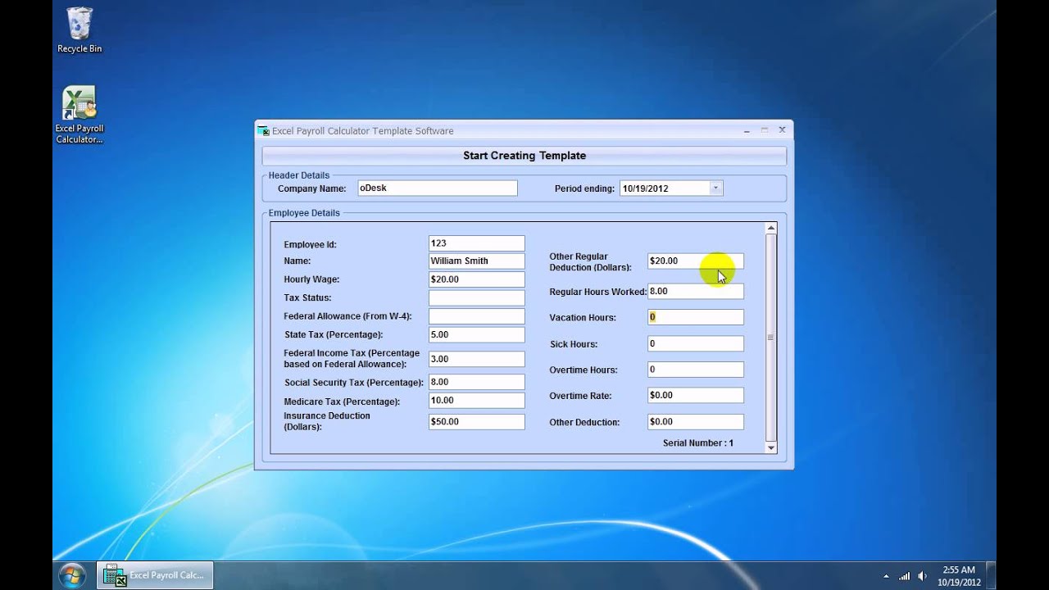Click the Other Regular Deduction field
This screenshot has height=590, width=1049.
695,261
